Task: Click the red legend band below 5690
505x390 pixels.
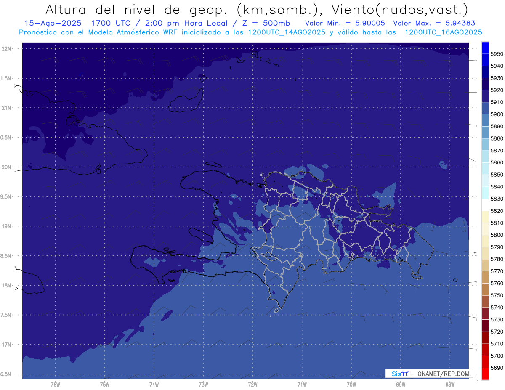Action: click(485, 374)
